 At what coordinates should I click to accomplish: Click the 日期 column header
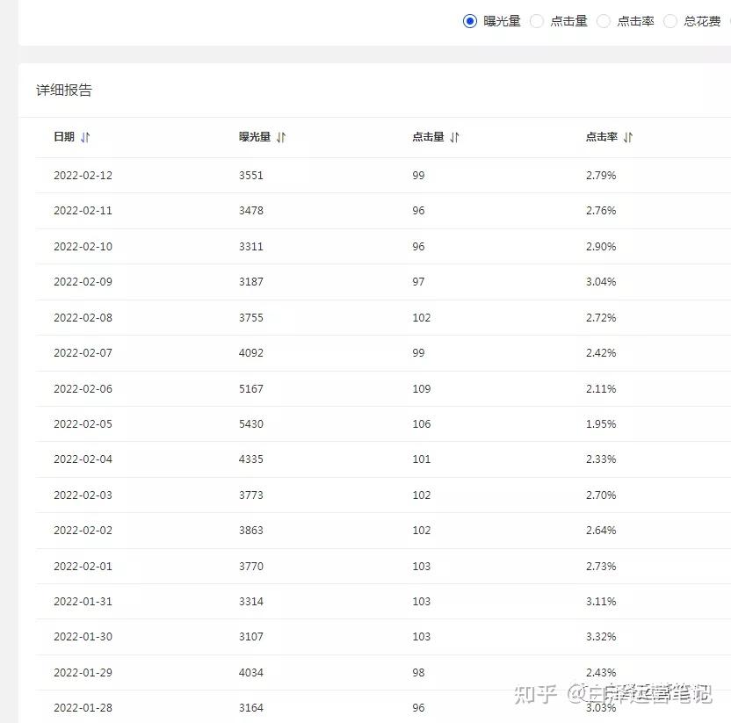click(64, 137)
